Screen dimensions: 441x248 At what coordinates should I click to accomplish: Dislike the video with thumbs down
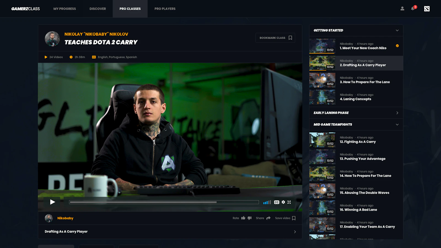point(249,218)
